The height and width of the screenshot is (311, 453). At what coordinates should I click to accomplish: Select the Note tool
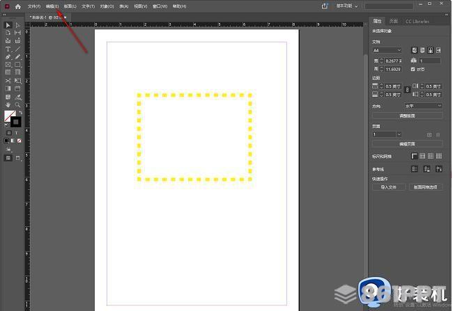8,97
